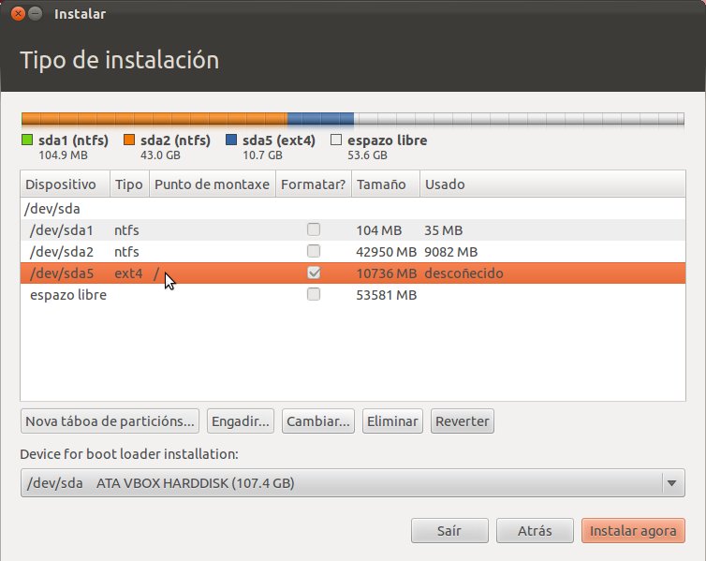The height and width of the screenshot is (561, 706).
Task: Toggle format checkbox for /dev/sda2
Action: (x=314, y=251)
